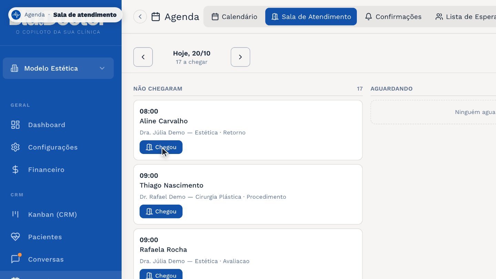Image resolution: width=496 pixels, height=279 pixels.
Task: Click the Dra. Júlia Demo — Estética · Retorno line
Action: pos(193,133)
